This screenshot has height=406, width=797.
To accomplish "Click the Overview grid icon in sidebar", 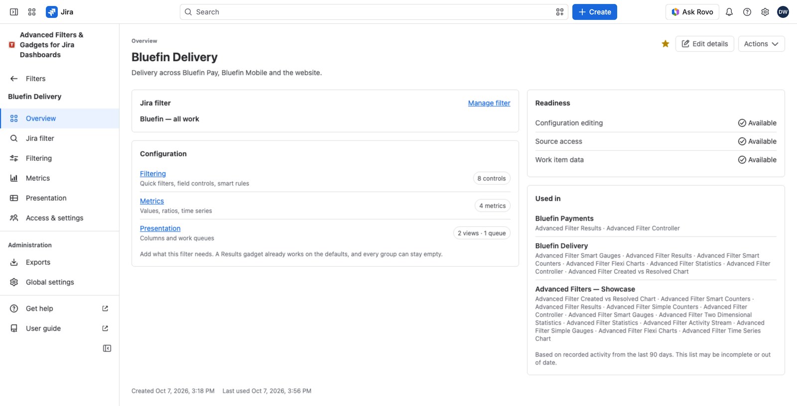I will (14, 118).
